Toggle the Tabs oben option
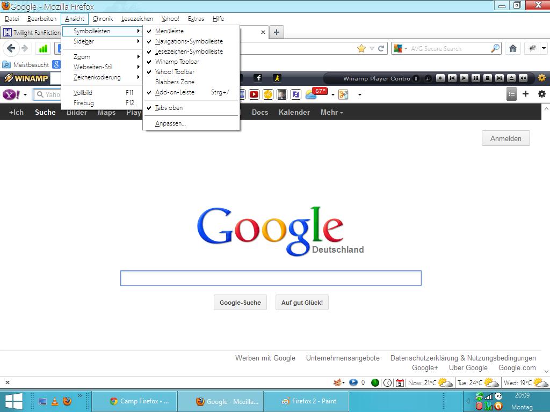 point(169,108)
